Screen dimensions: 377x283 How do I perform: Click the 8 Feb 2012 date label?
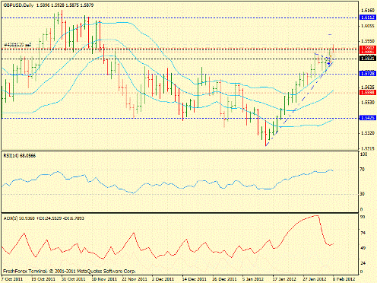point(344,279)
